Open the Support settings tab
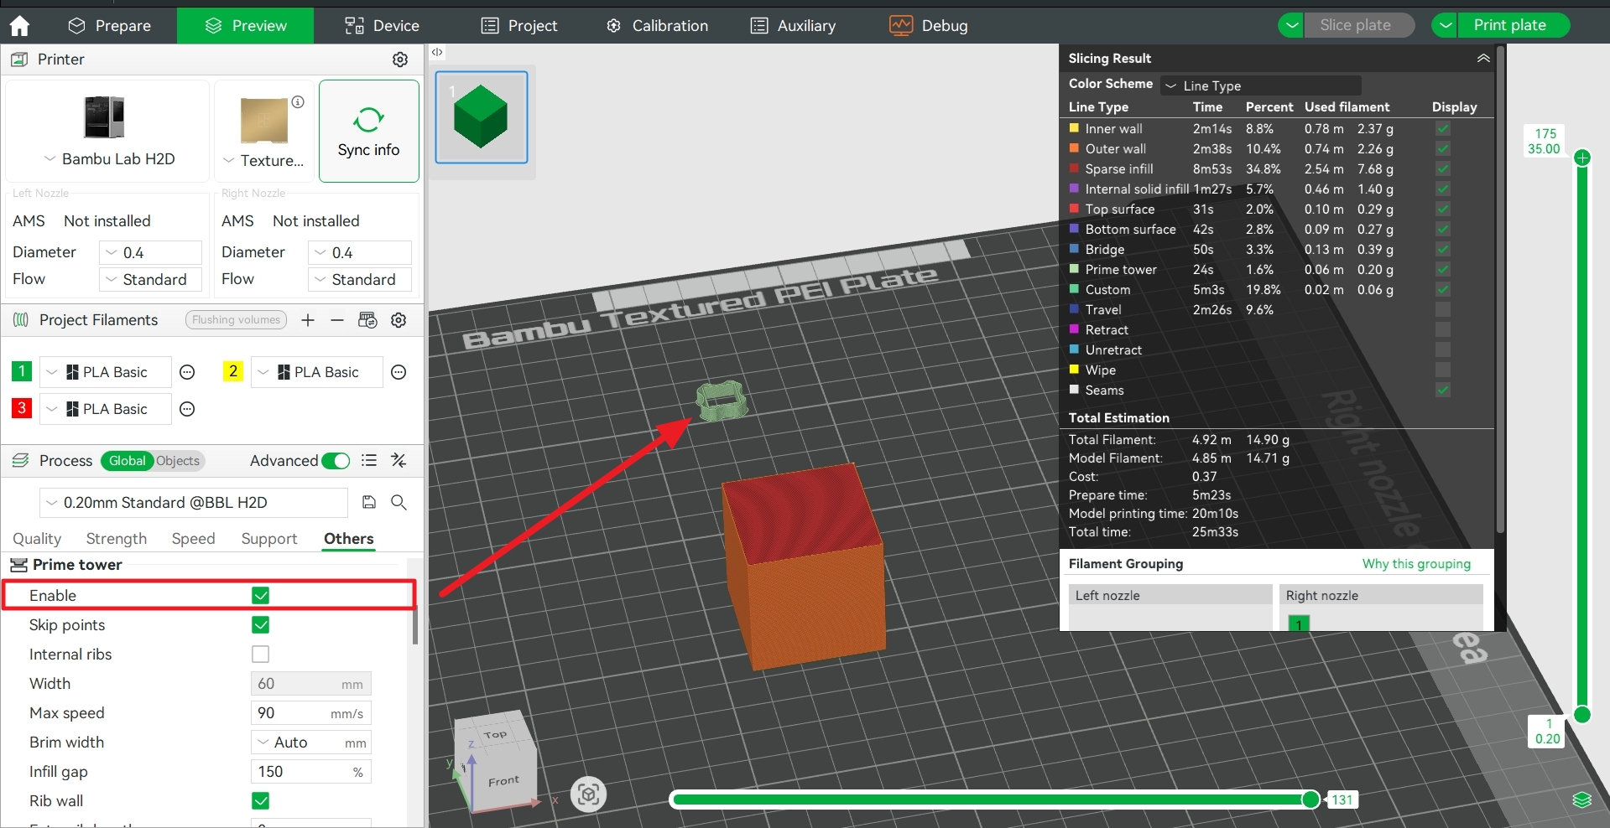 point(268,539)
